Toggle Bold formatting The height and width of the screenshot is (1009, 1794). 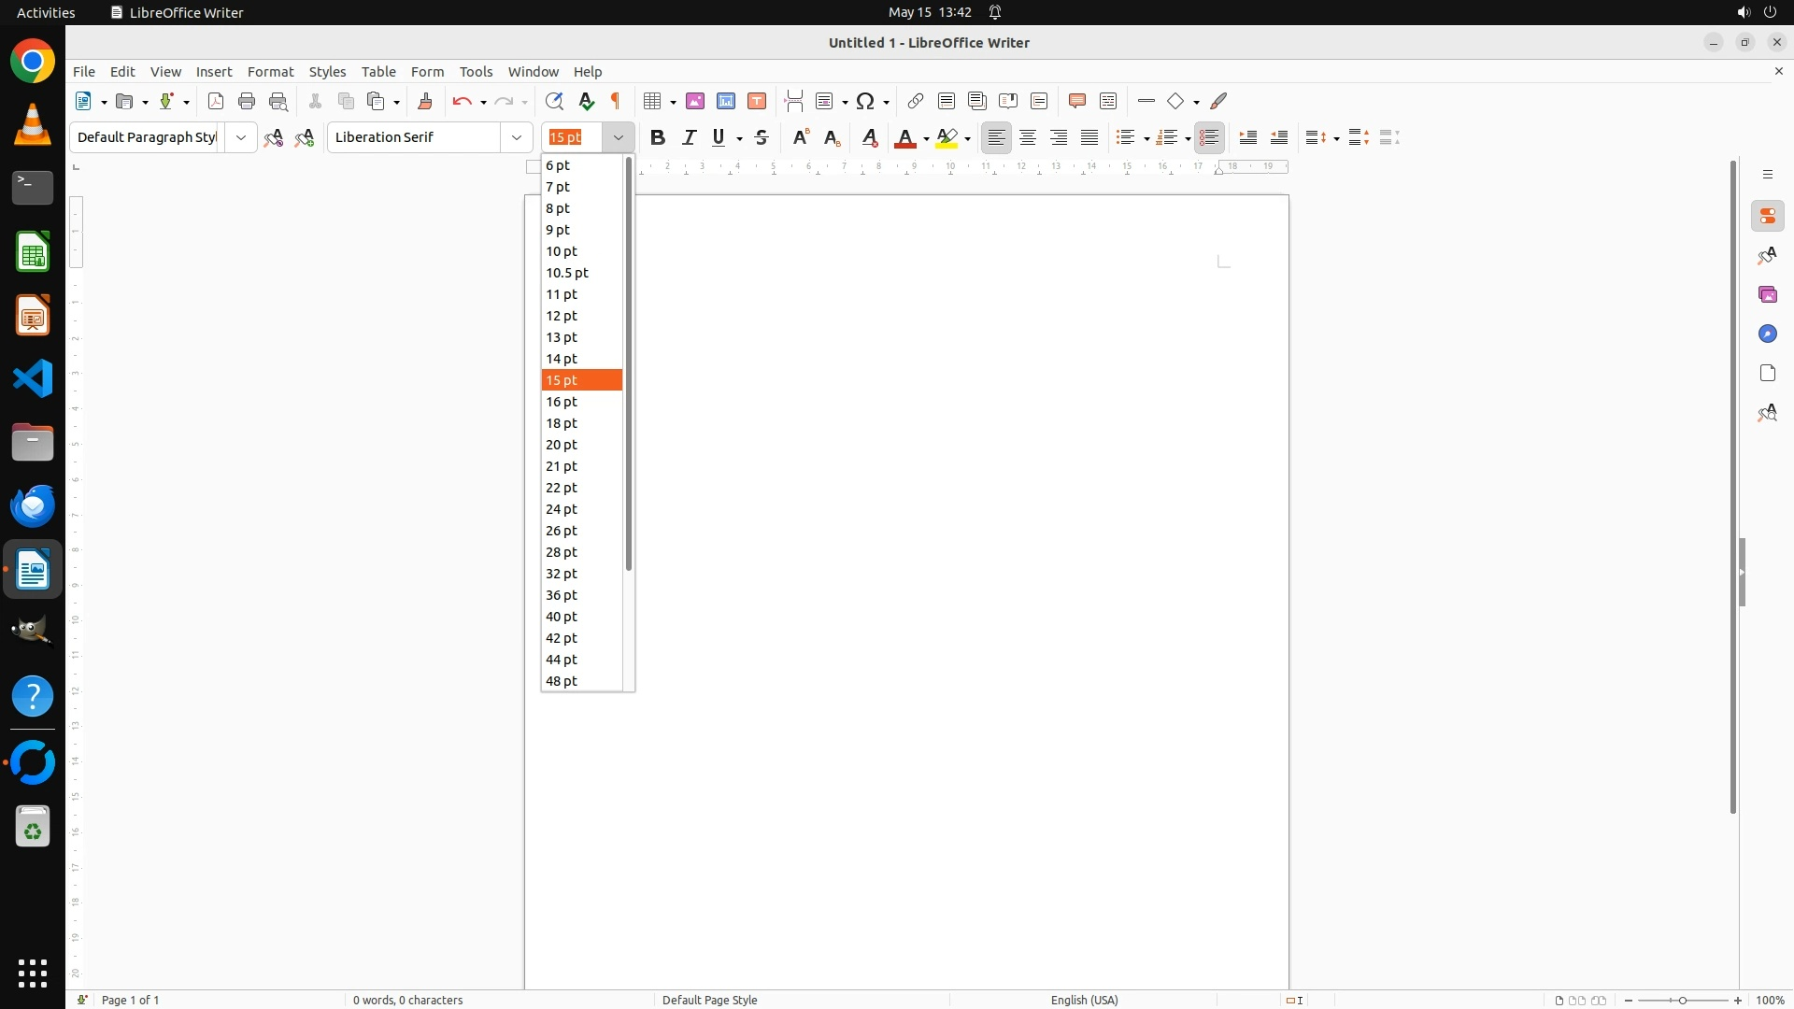658,137
